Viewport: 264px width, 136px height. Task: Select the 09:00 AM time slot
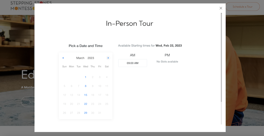(x=132, y=63)
